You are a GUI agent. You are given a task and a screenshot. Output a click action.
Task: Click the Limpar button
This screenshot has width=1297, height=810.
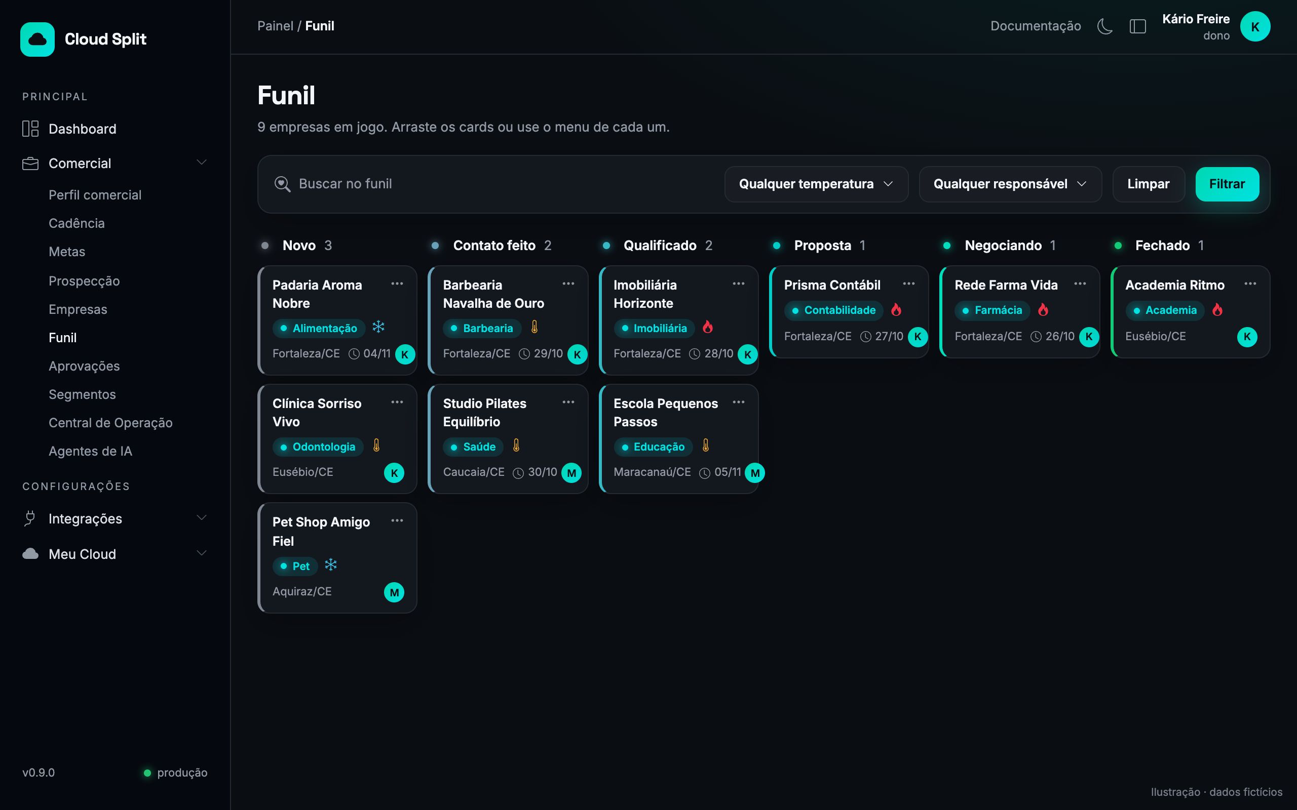(x=1148, y=184)
